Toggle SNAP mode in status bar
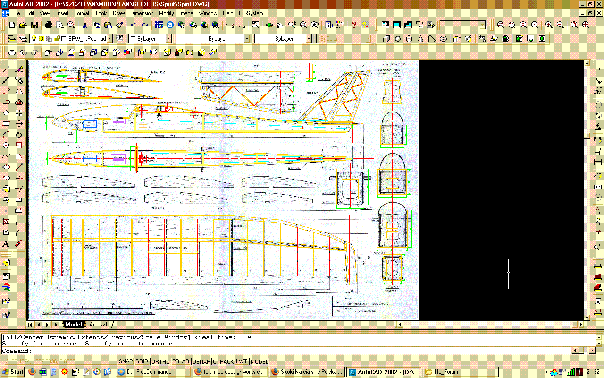 coord(126,361)
